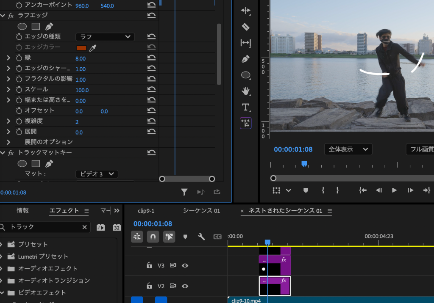Switch to the シーケンス 01 tab
Image resolution: width=434 pixels, height=303 pixels.
pos(201,211)
